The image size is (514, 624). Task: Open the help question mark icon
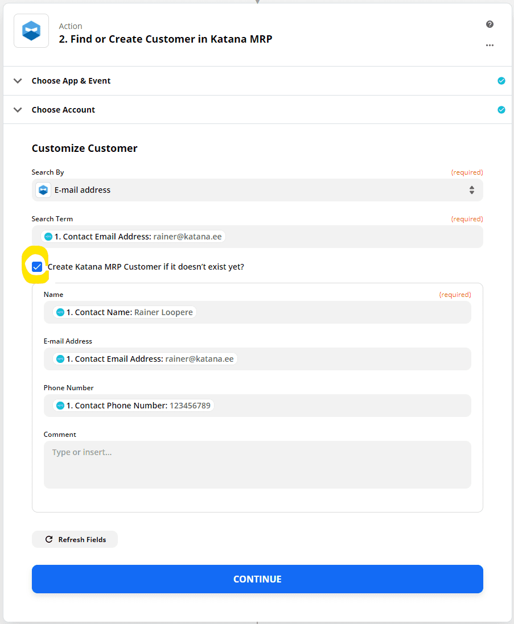[x=490, y=24]
